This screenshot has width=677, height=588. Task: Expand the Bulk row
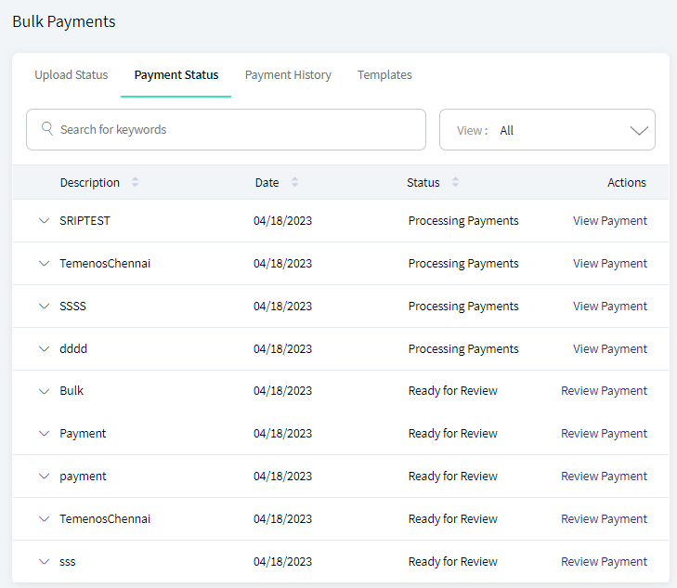(44, 391)
